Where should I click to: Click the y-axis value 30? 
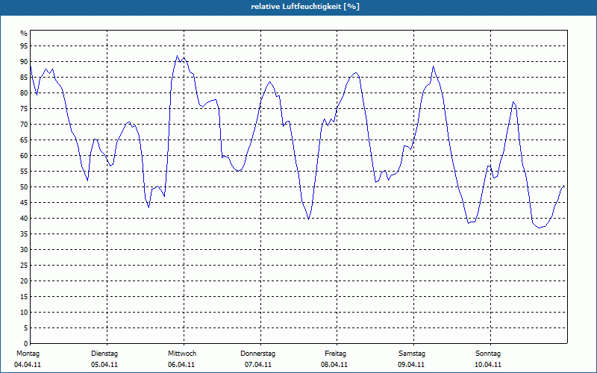24,250
